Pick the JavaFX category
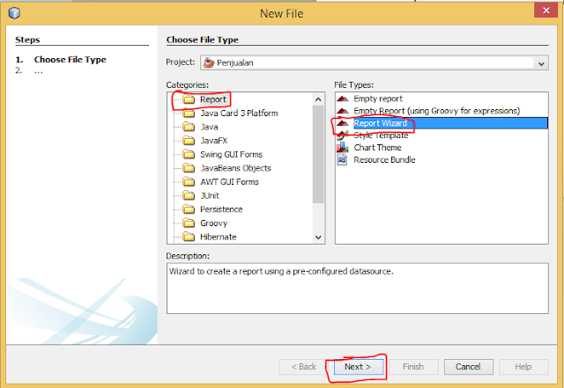 pyautogui.click(x=213, y=141)
